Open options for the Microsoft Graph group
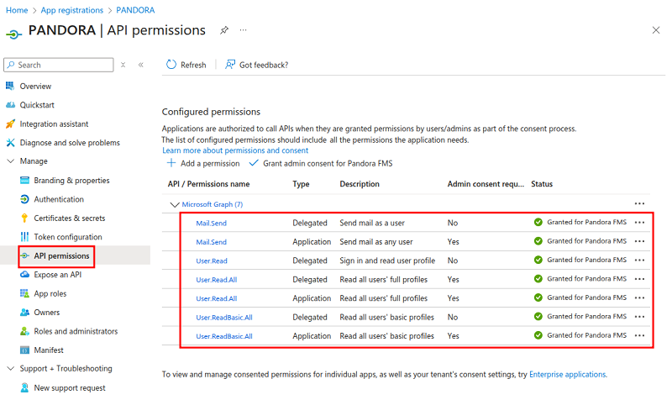 (639, 203)
